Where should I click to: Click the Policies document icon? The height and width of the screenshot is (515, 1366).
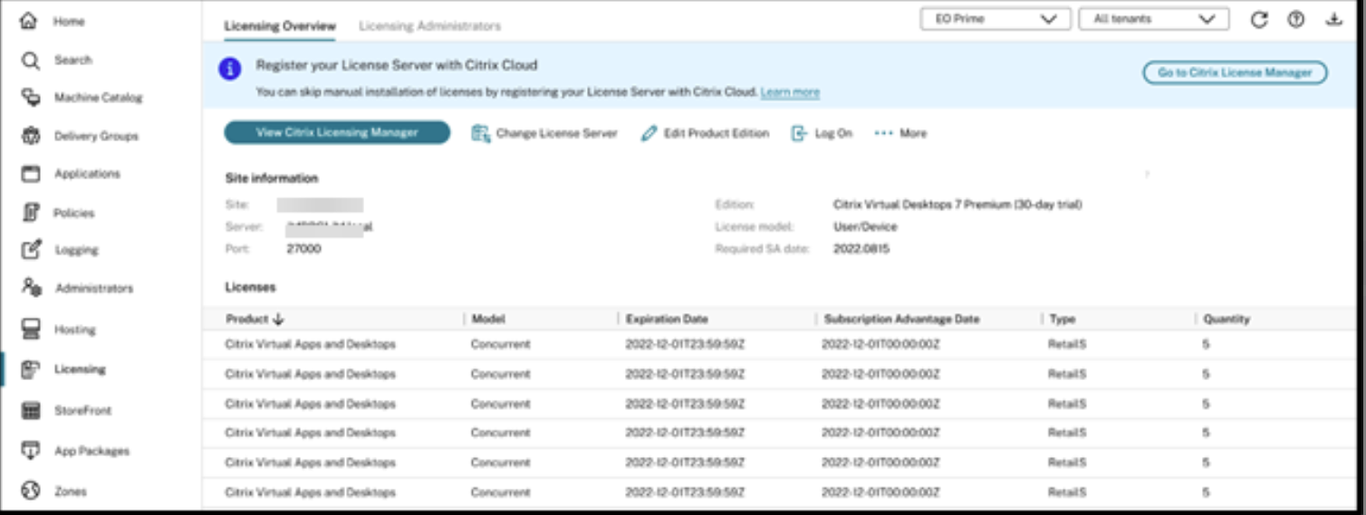pyautogui.click(x=31, y=213)
